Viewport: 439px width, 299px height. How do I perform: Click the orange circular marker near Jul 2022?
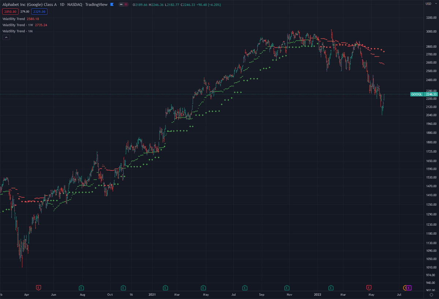[405, 287]
